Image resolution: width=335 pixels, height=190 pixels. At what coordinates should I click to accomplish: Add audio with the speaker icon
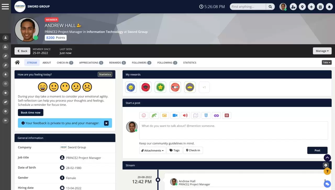pos(185,115)
